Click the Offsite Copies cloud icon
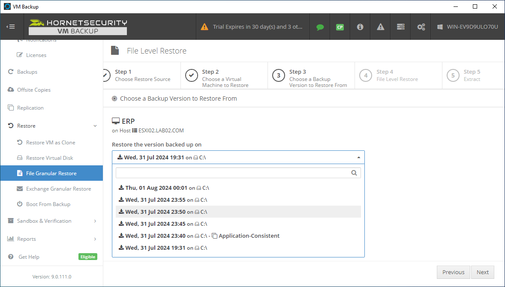The height and width of the screenshot is (287, 505). click(x=11, y=90)
